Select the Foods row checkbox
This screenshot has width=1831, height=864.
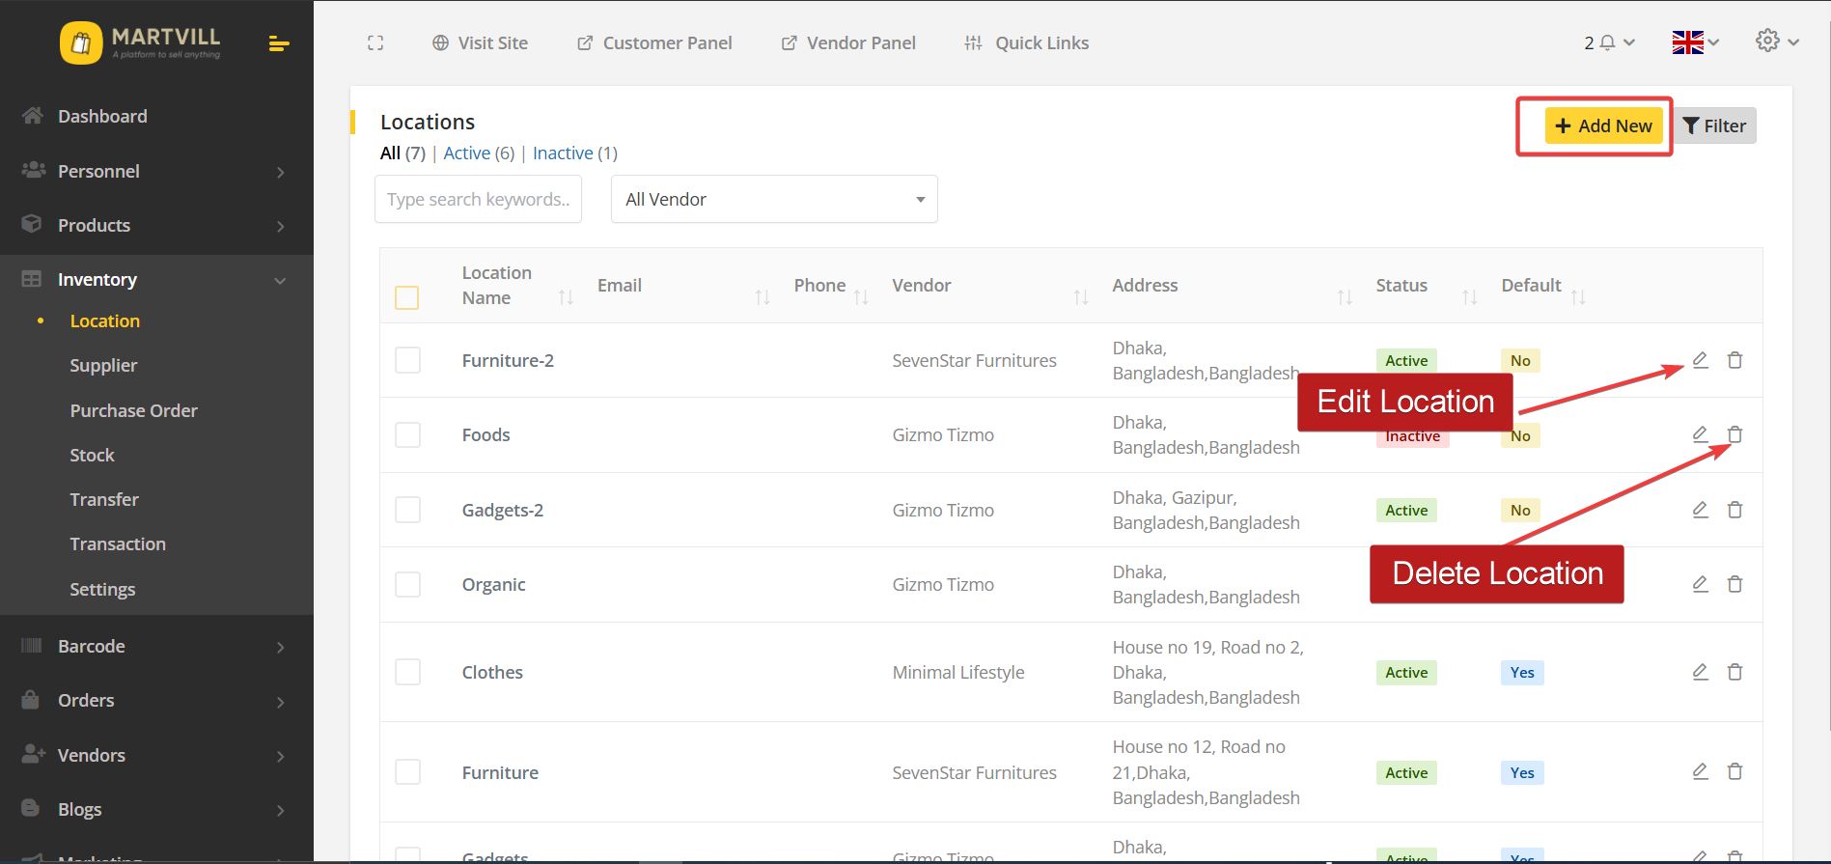(407, 435)
